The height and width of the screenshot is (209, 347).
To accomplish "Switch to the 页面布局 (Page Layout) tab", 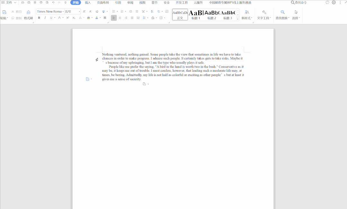I will 103,3.
